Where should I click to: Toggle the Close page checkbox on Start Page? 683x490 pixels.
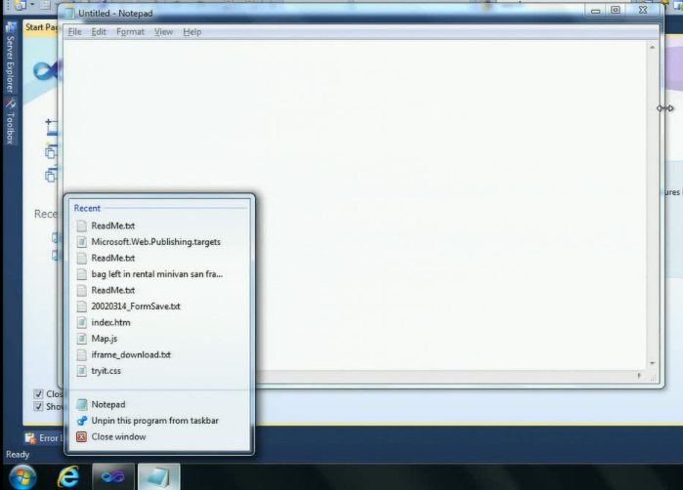[38, 393]
